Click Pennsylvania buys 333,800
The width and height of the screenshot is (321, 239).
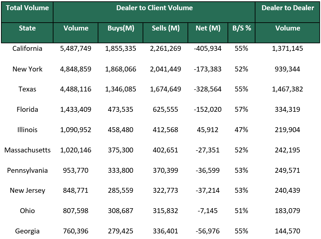pyautogui.click(x=121, y=170)
